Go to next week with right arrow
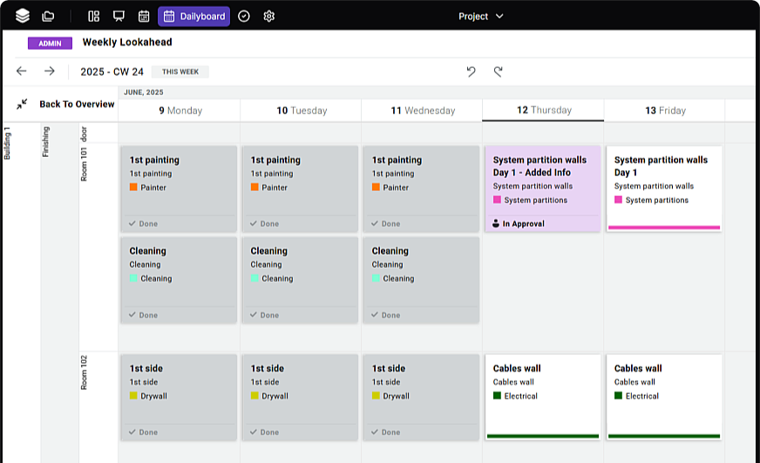Image resolution: width=760 pixels, height=463 pixels. coord(50,71)
